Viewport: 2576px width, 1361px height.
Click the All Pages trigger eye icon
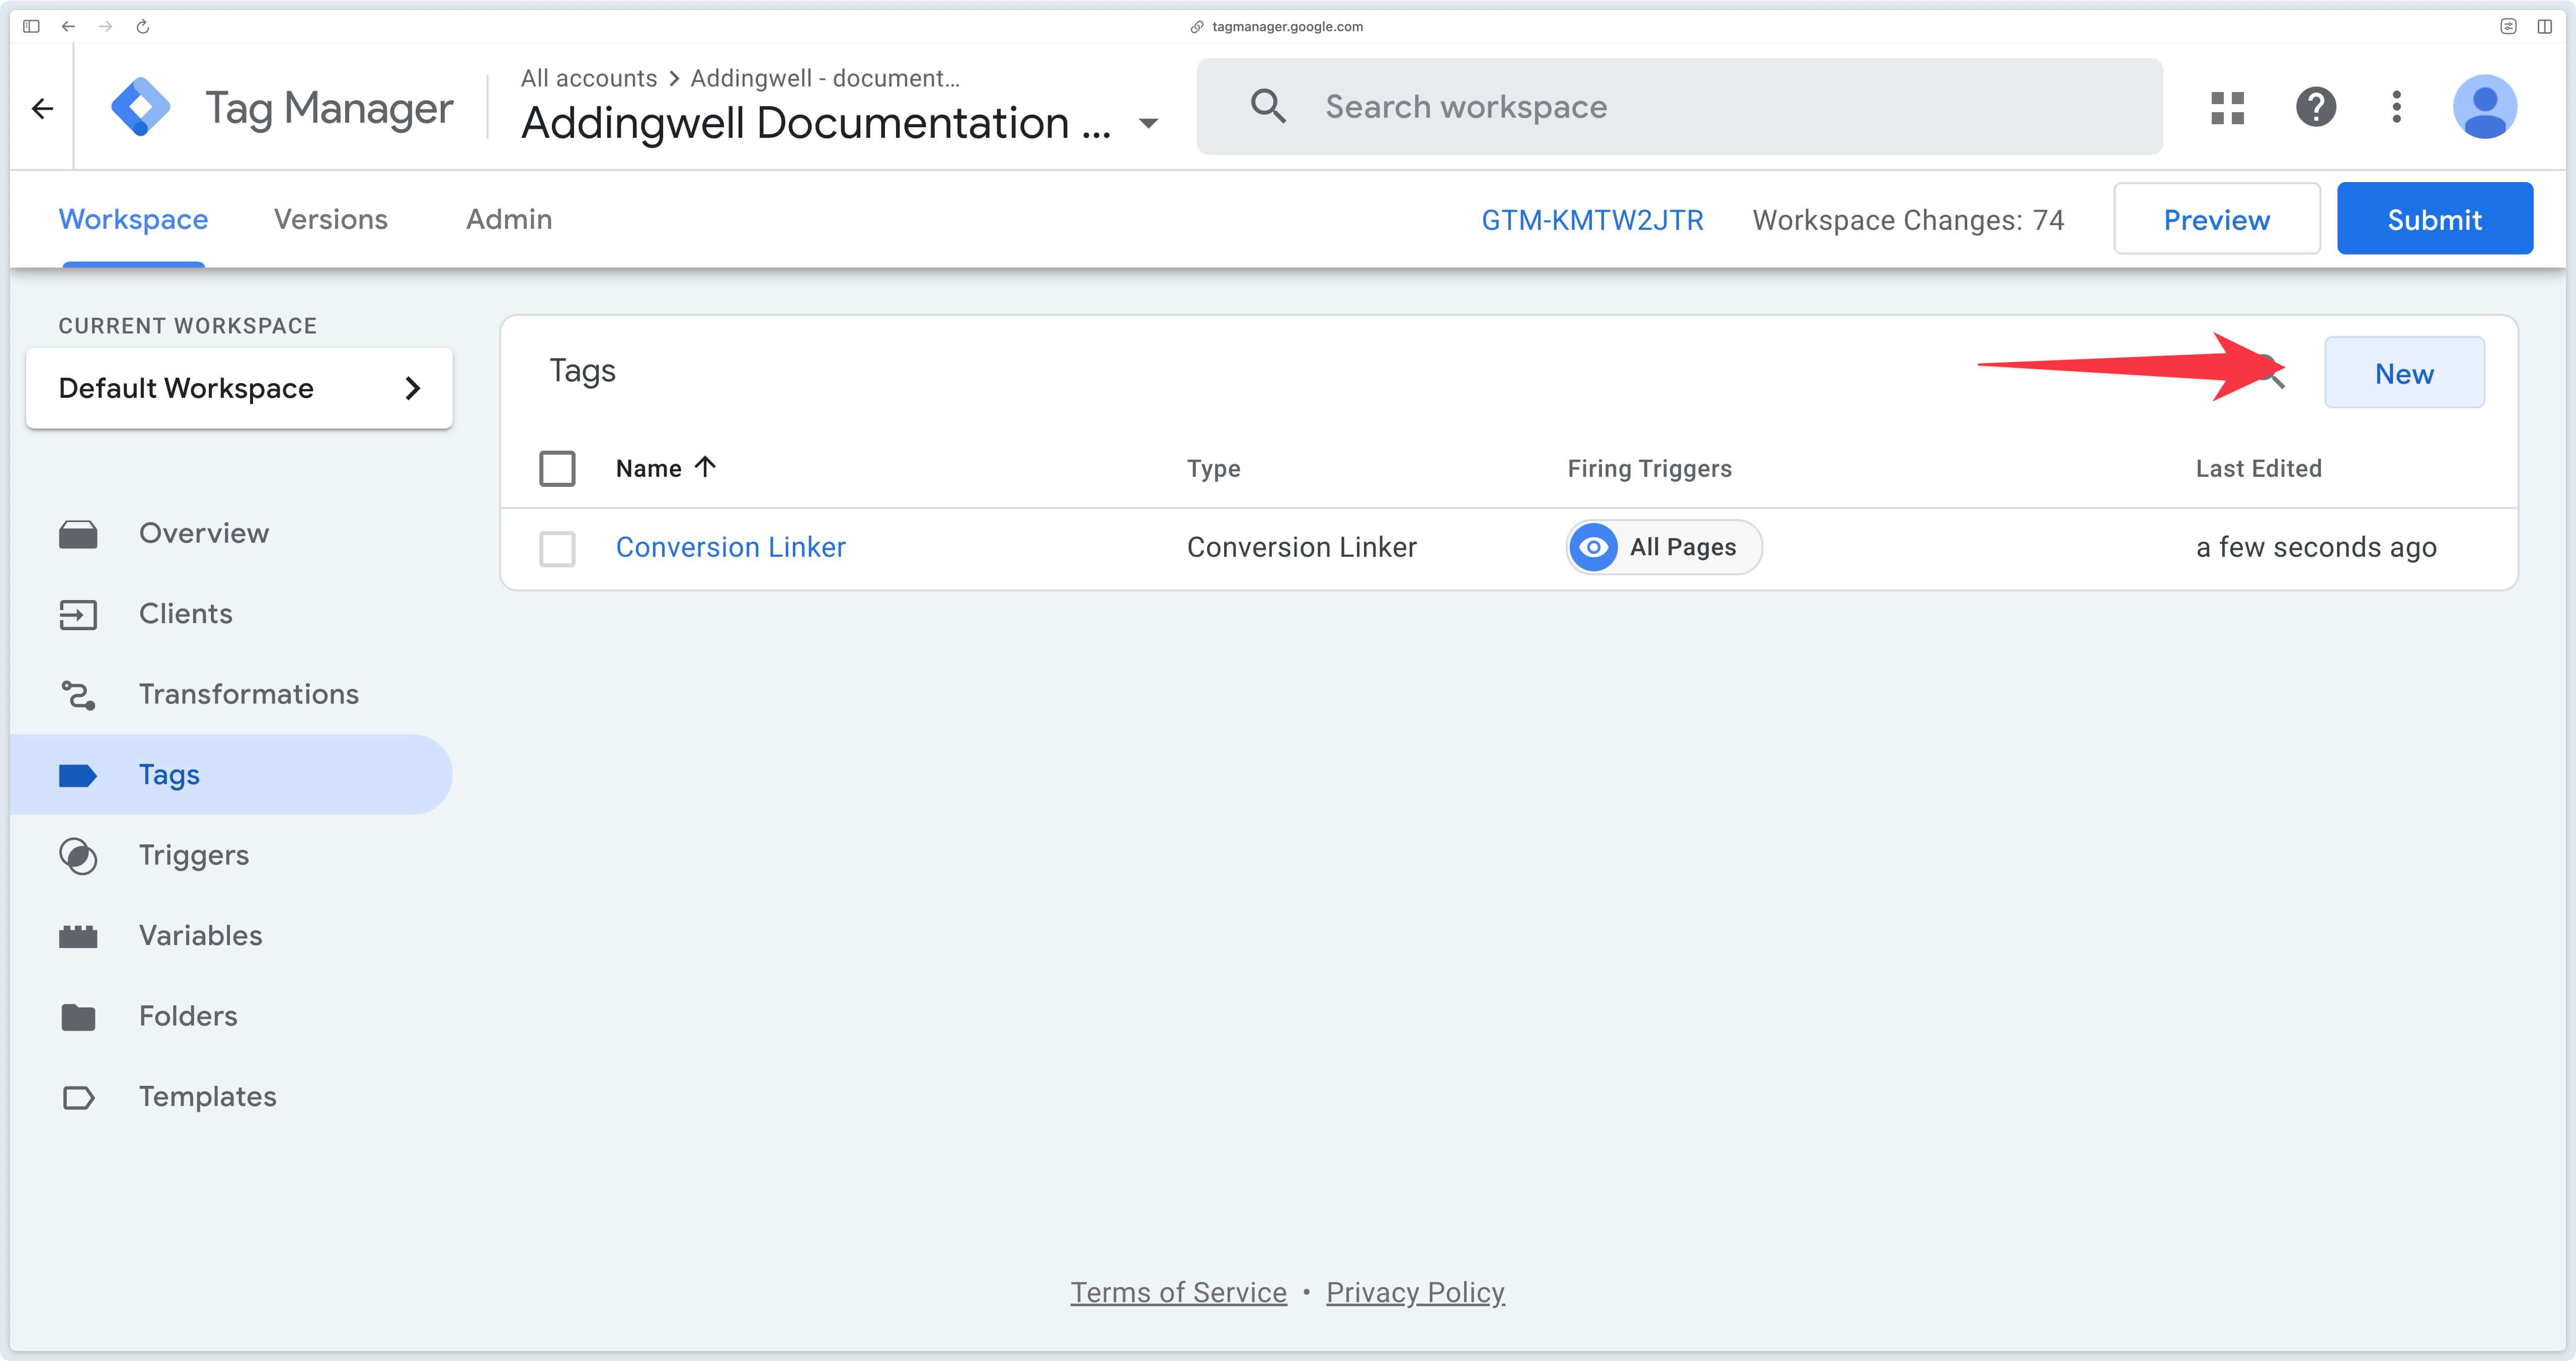1594,547
